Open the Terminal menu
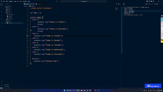Viewport: 163px width, 92px height. click(25, 1)
